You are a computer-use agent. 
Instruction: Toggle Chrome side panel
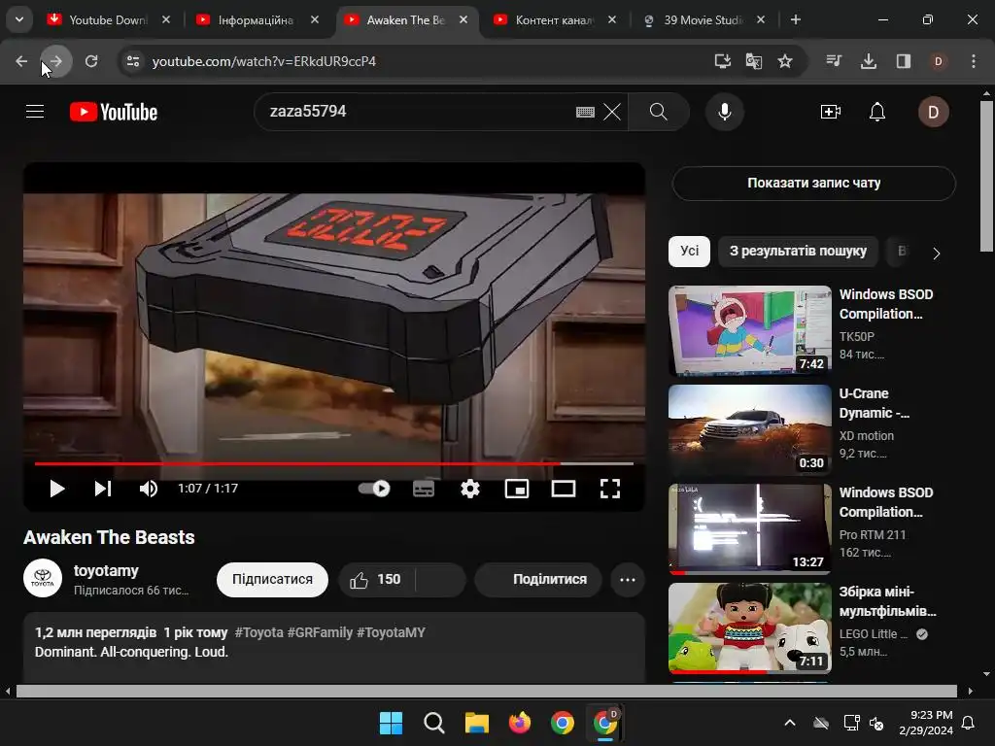click(904, 61)
